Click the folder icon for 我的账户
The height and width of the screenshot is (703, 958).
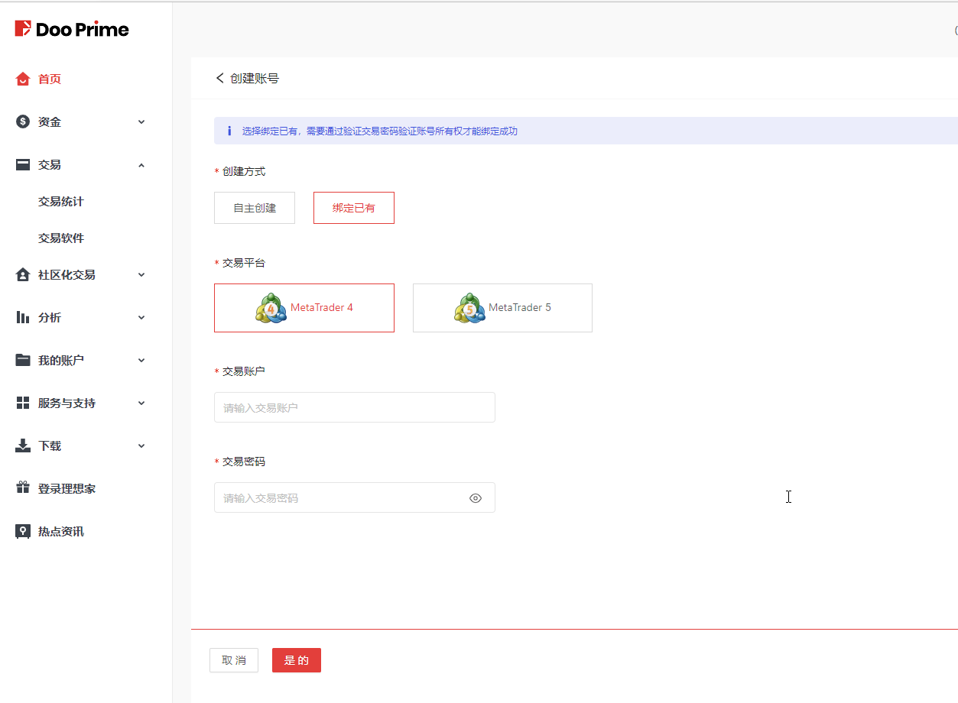click(23, 360)
